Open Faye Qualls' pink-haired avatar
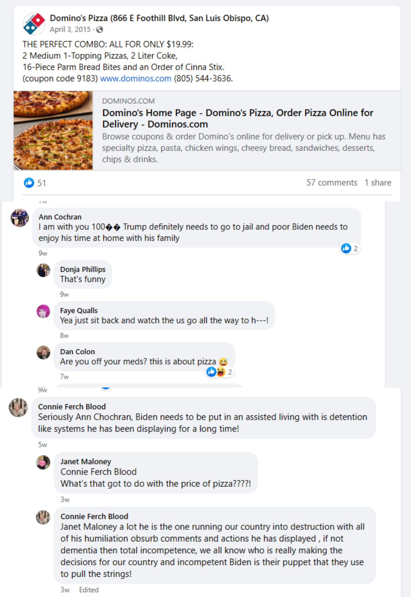 click(43, 311)
